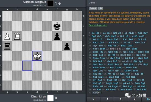The height and width of the screenshot is (102, 151).
Task: Go to move 71... Rxe5
Action: click(129, 89)
